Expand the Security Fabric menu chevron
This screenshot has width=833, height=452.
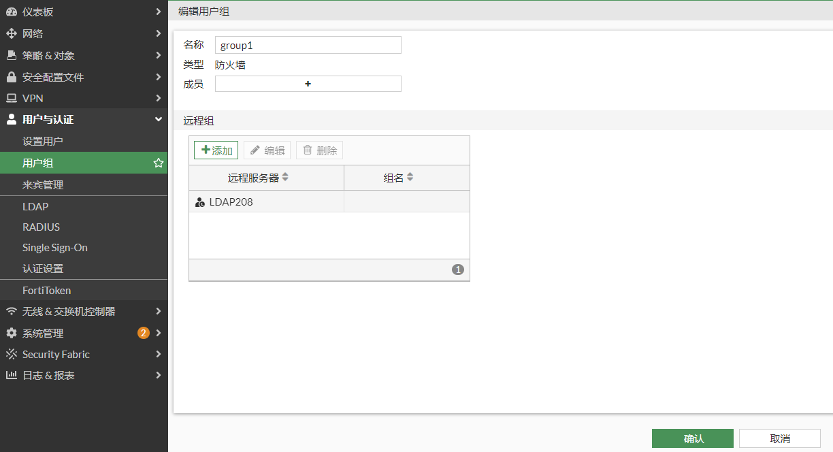(158, 354)
